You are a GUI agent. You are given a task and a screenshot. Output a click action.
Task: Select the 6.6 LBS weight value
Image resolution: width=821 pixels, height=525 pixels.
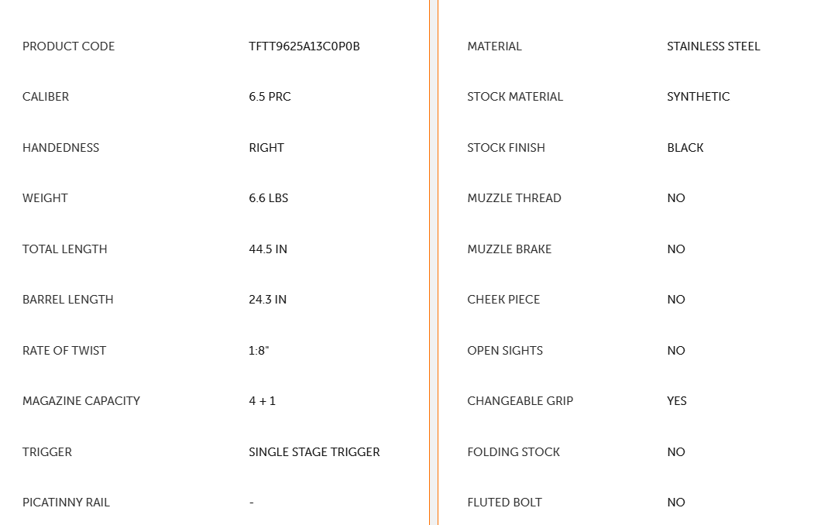[x=269, y=198]
